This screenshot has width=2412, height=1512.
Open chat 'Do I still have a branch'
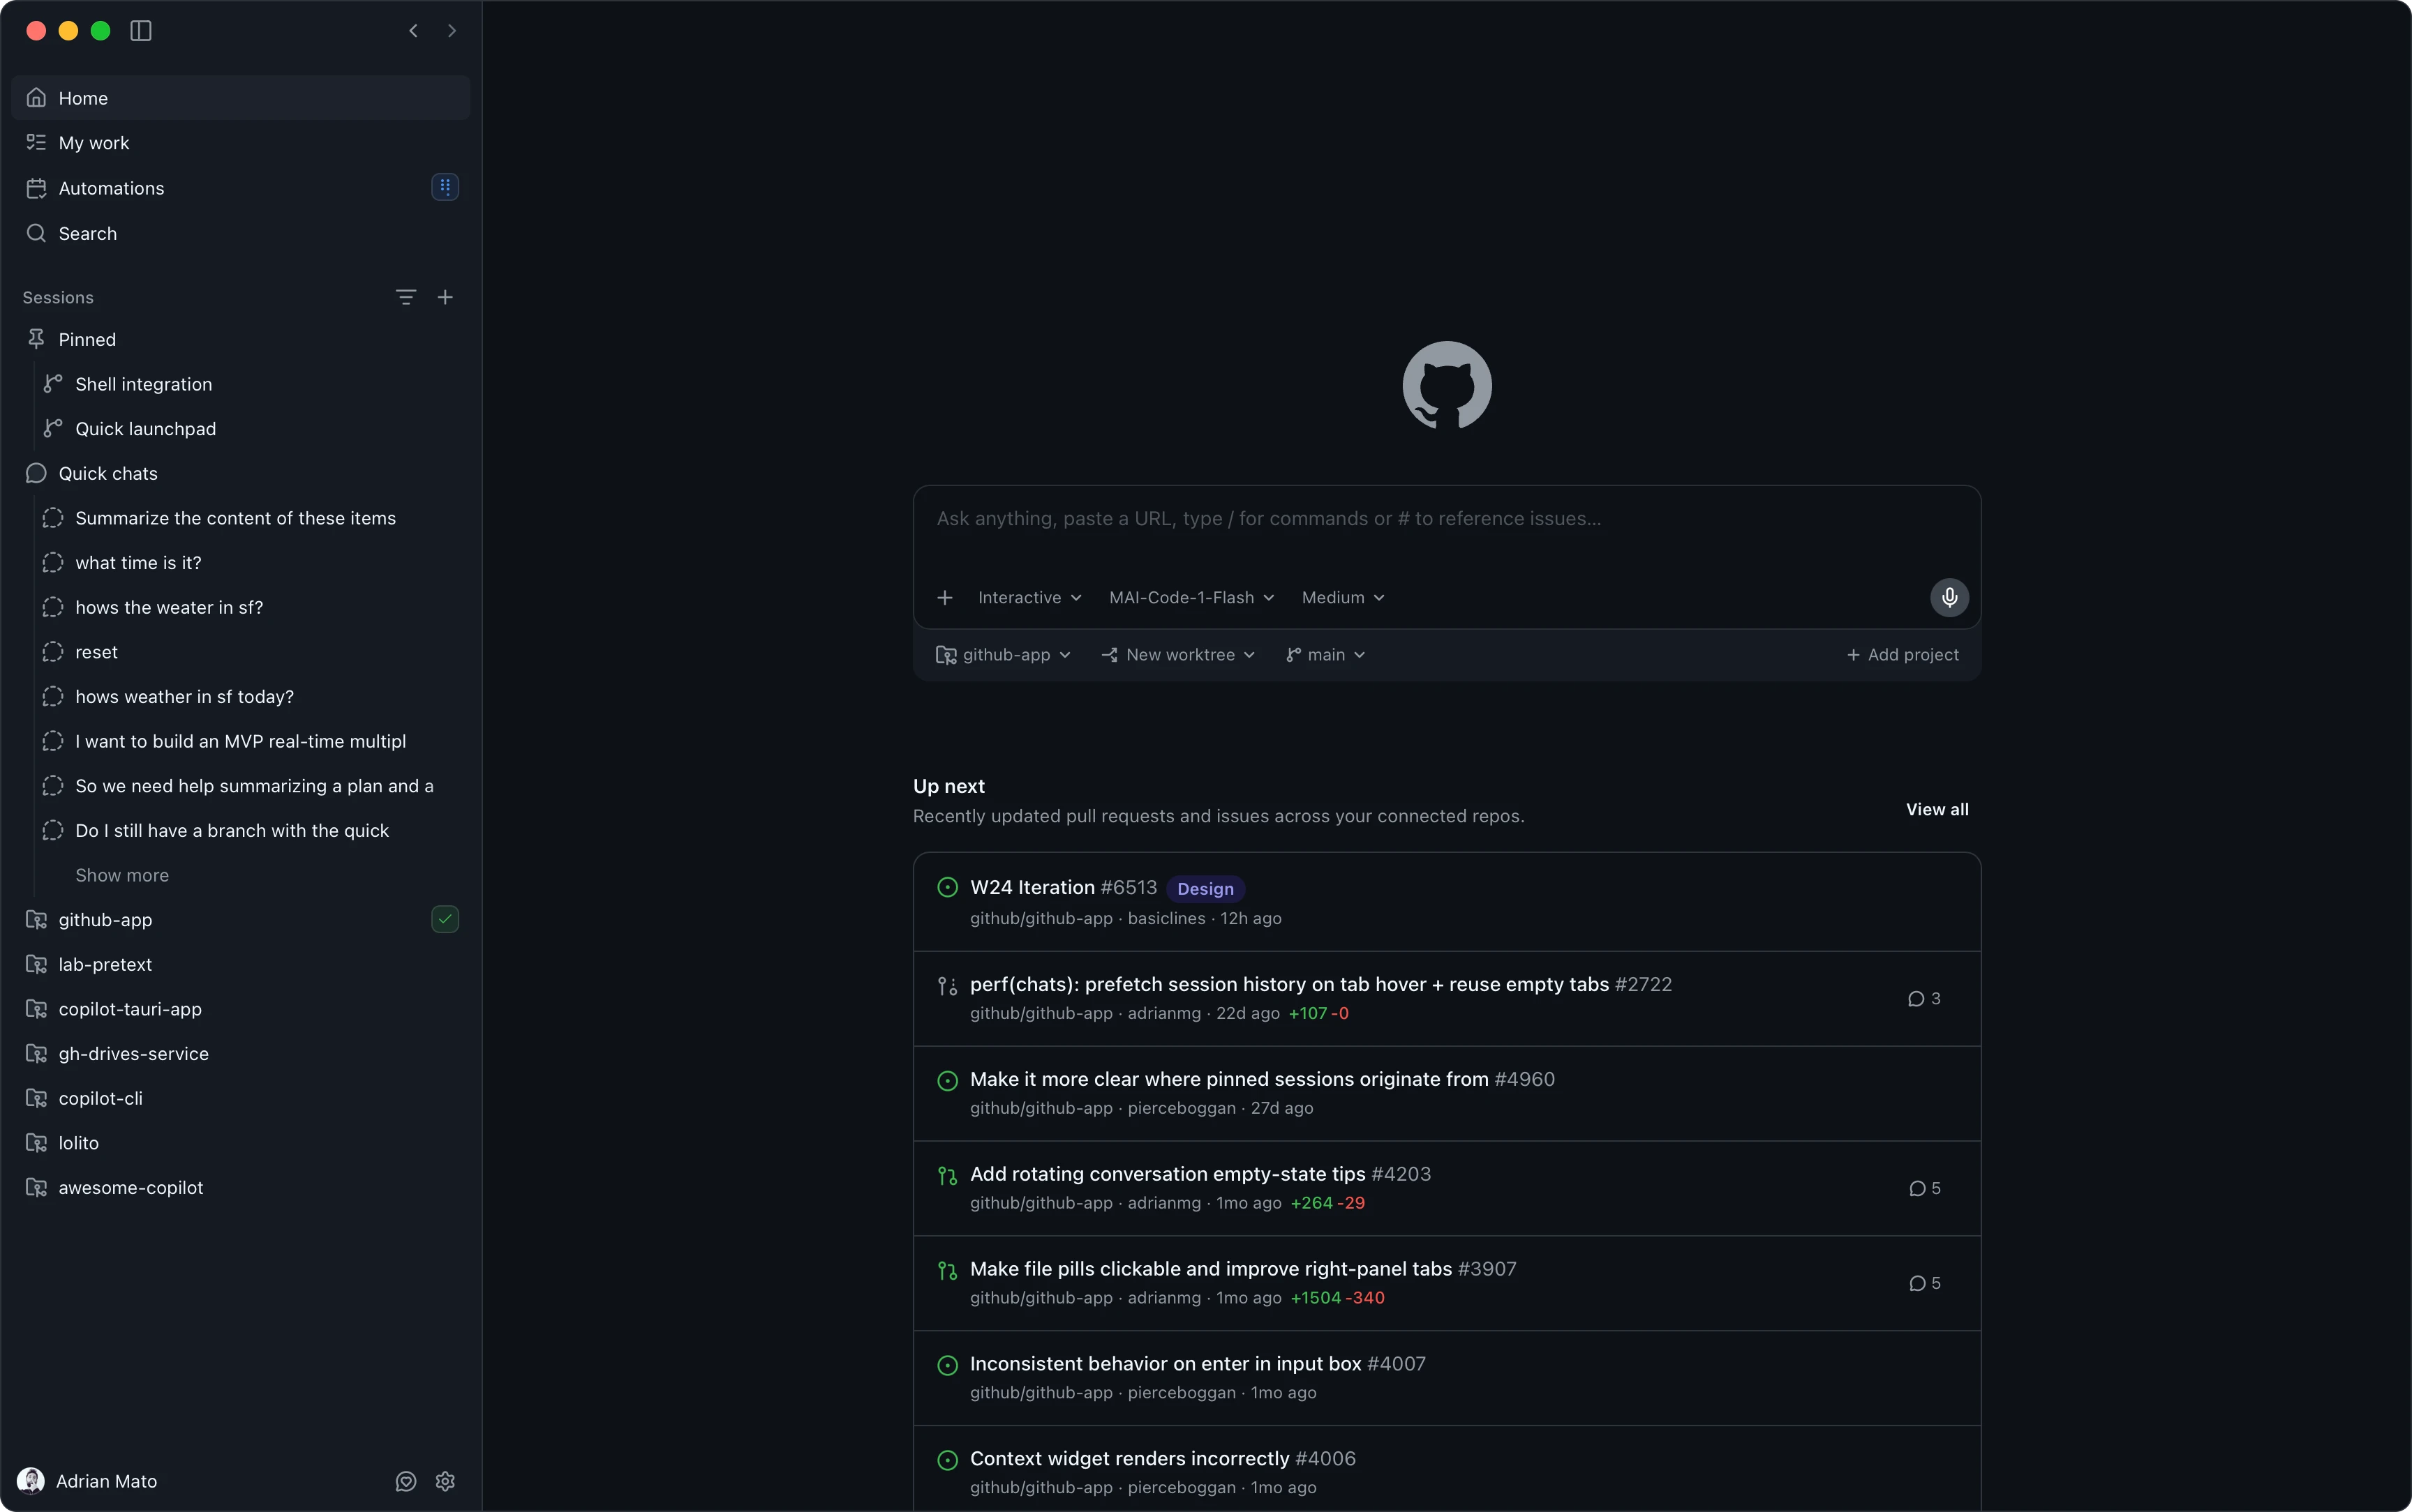pos(240,831)
